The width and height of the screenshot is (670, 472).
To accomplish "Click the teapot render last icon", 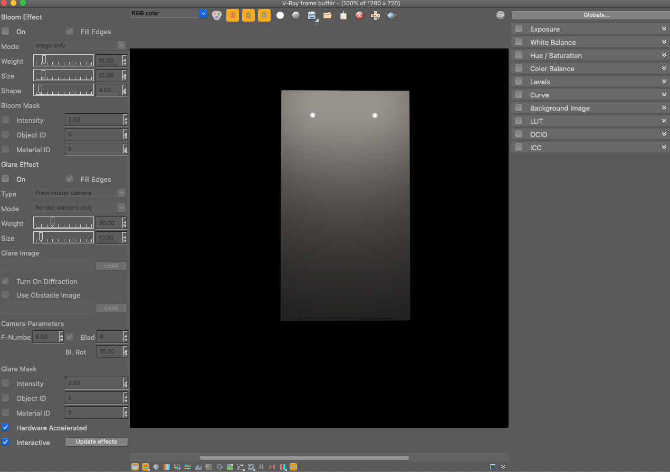I will pos(391,15).
